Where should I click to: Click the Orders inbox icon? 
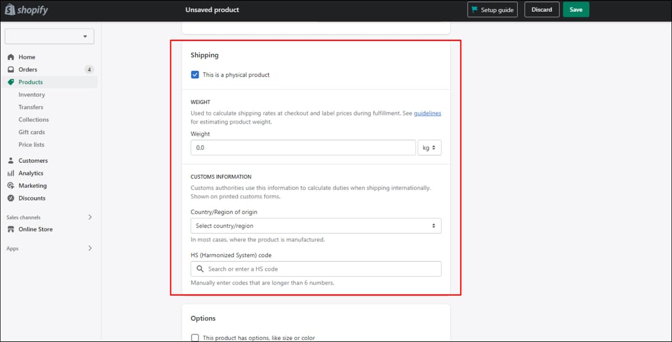[11, 69]
